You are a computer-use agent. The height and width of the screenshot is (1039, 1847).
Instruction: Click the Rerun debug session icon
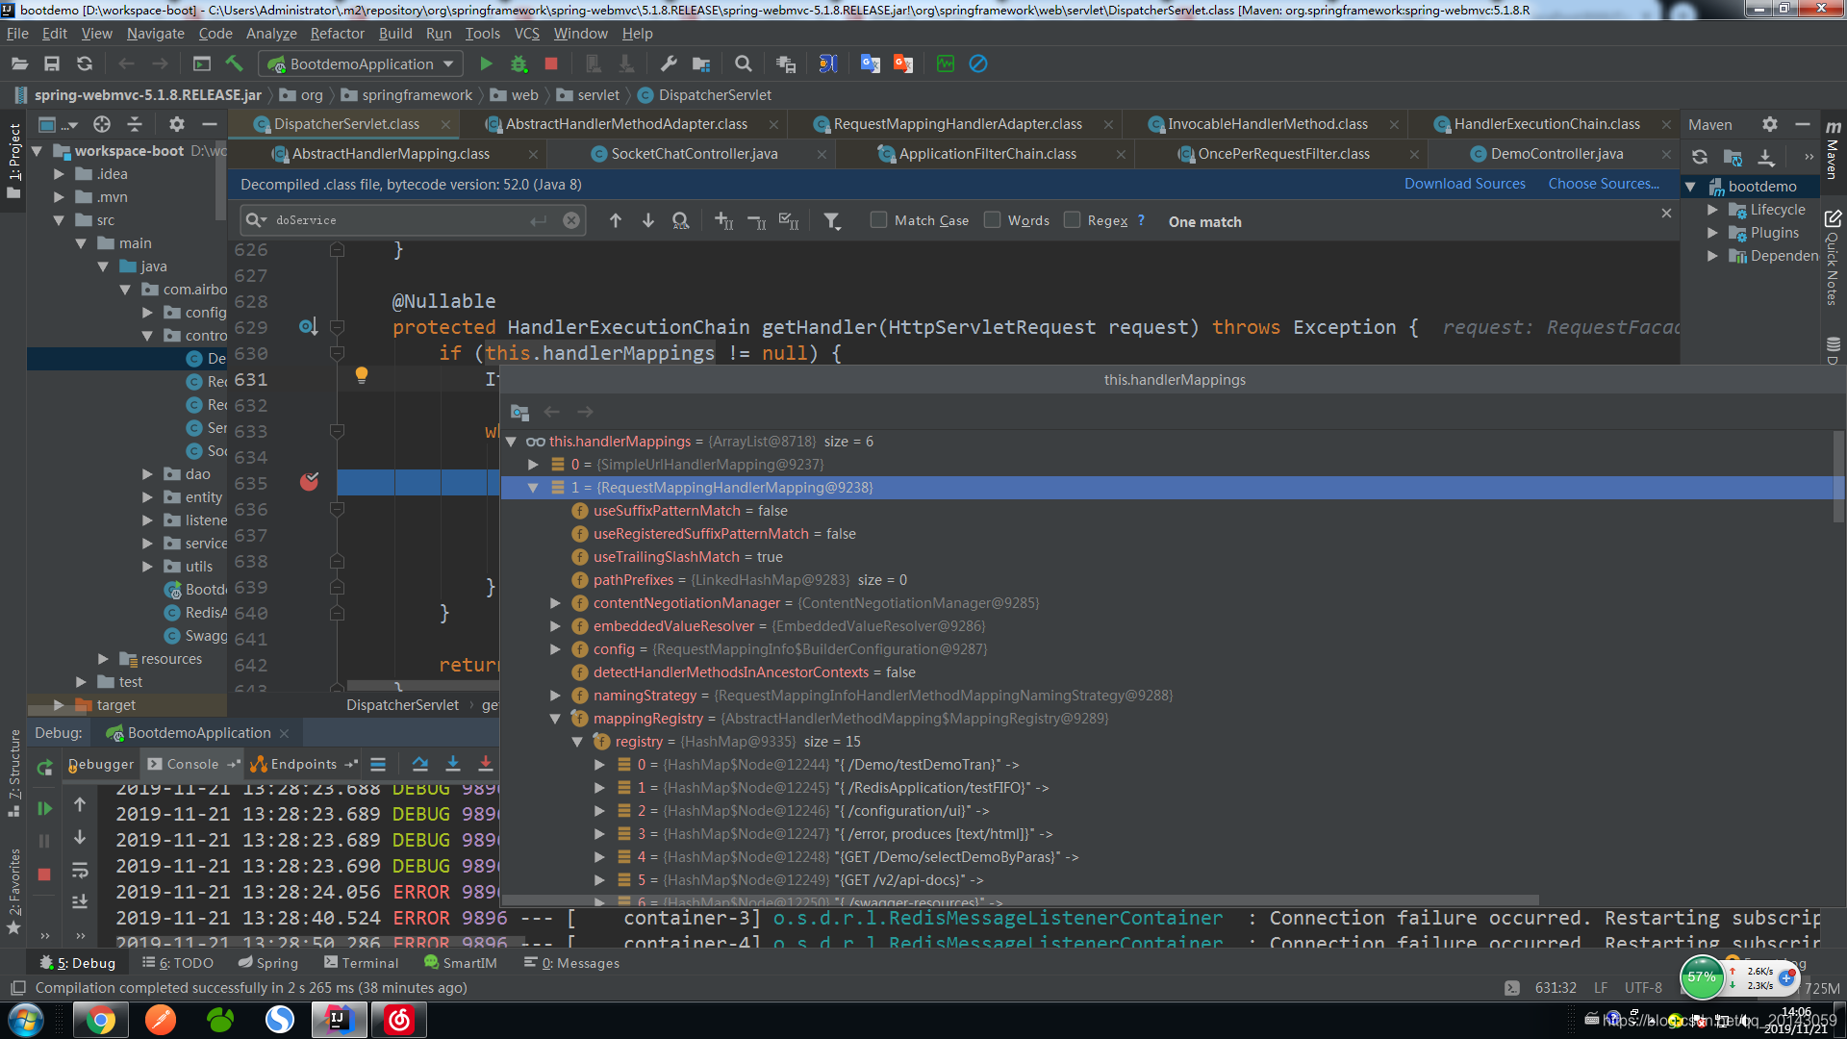click(44, 768)
